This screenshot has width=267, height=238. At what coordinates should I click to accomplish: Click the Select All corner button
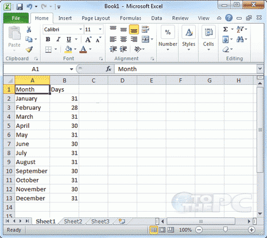click(9, 80)
